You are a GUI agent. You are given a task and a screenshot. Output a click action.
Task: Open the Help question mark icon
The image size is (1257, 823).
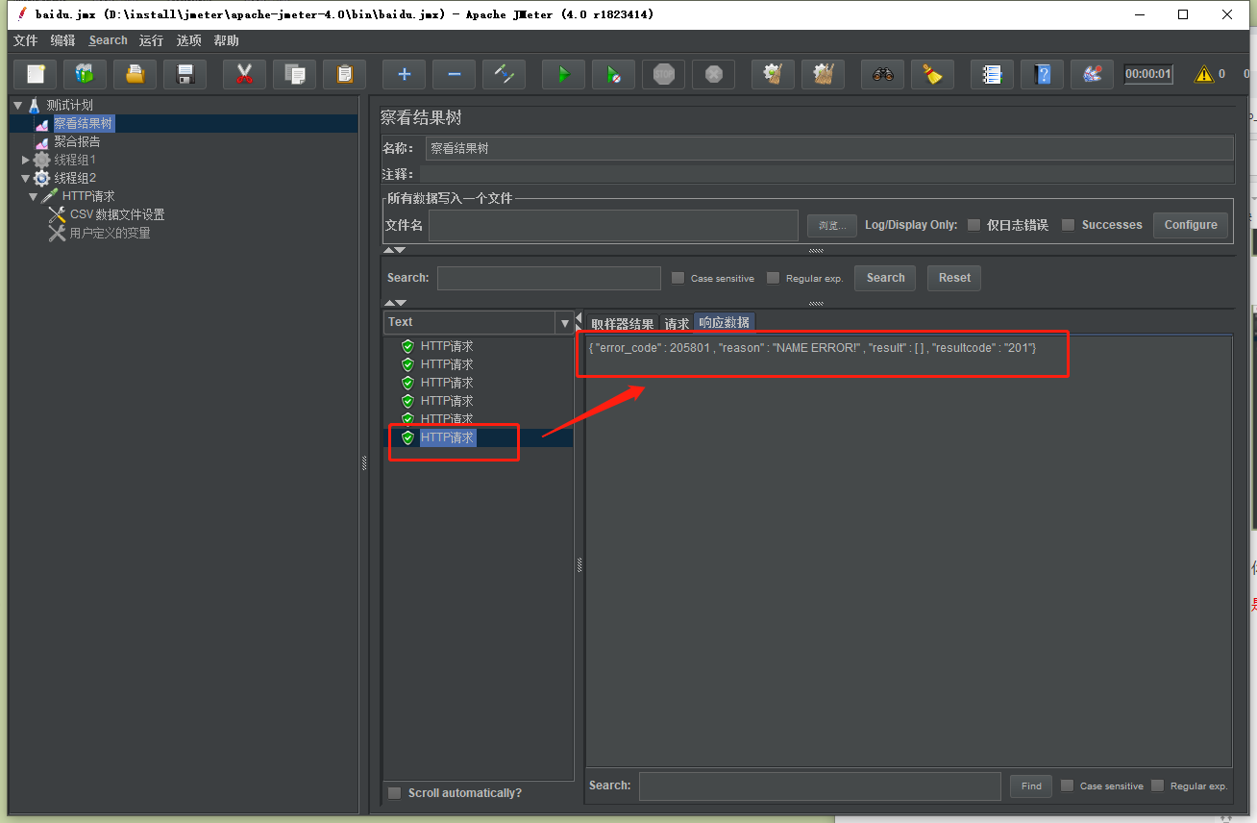coord(1043,74)
